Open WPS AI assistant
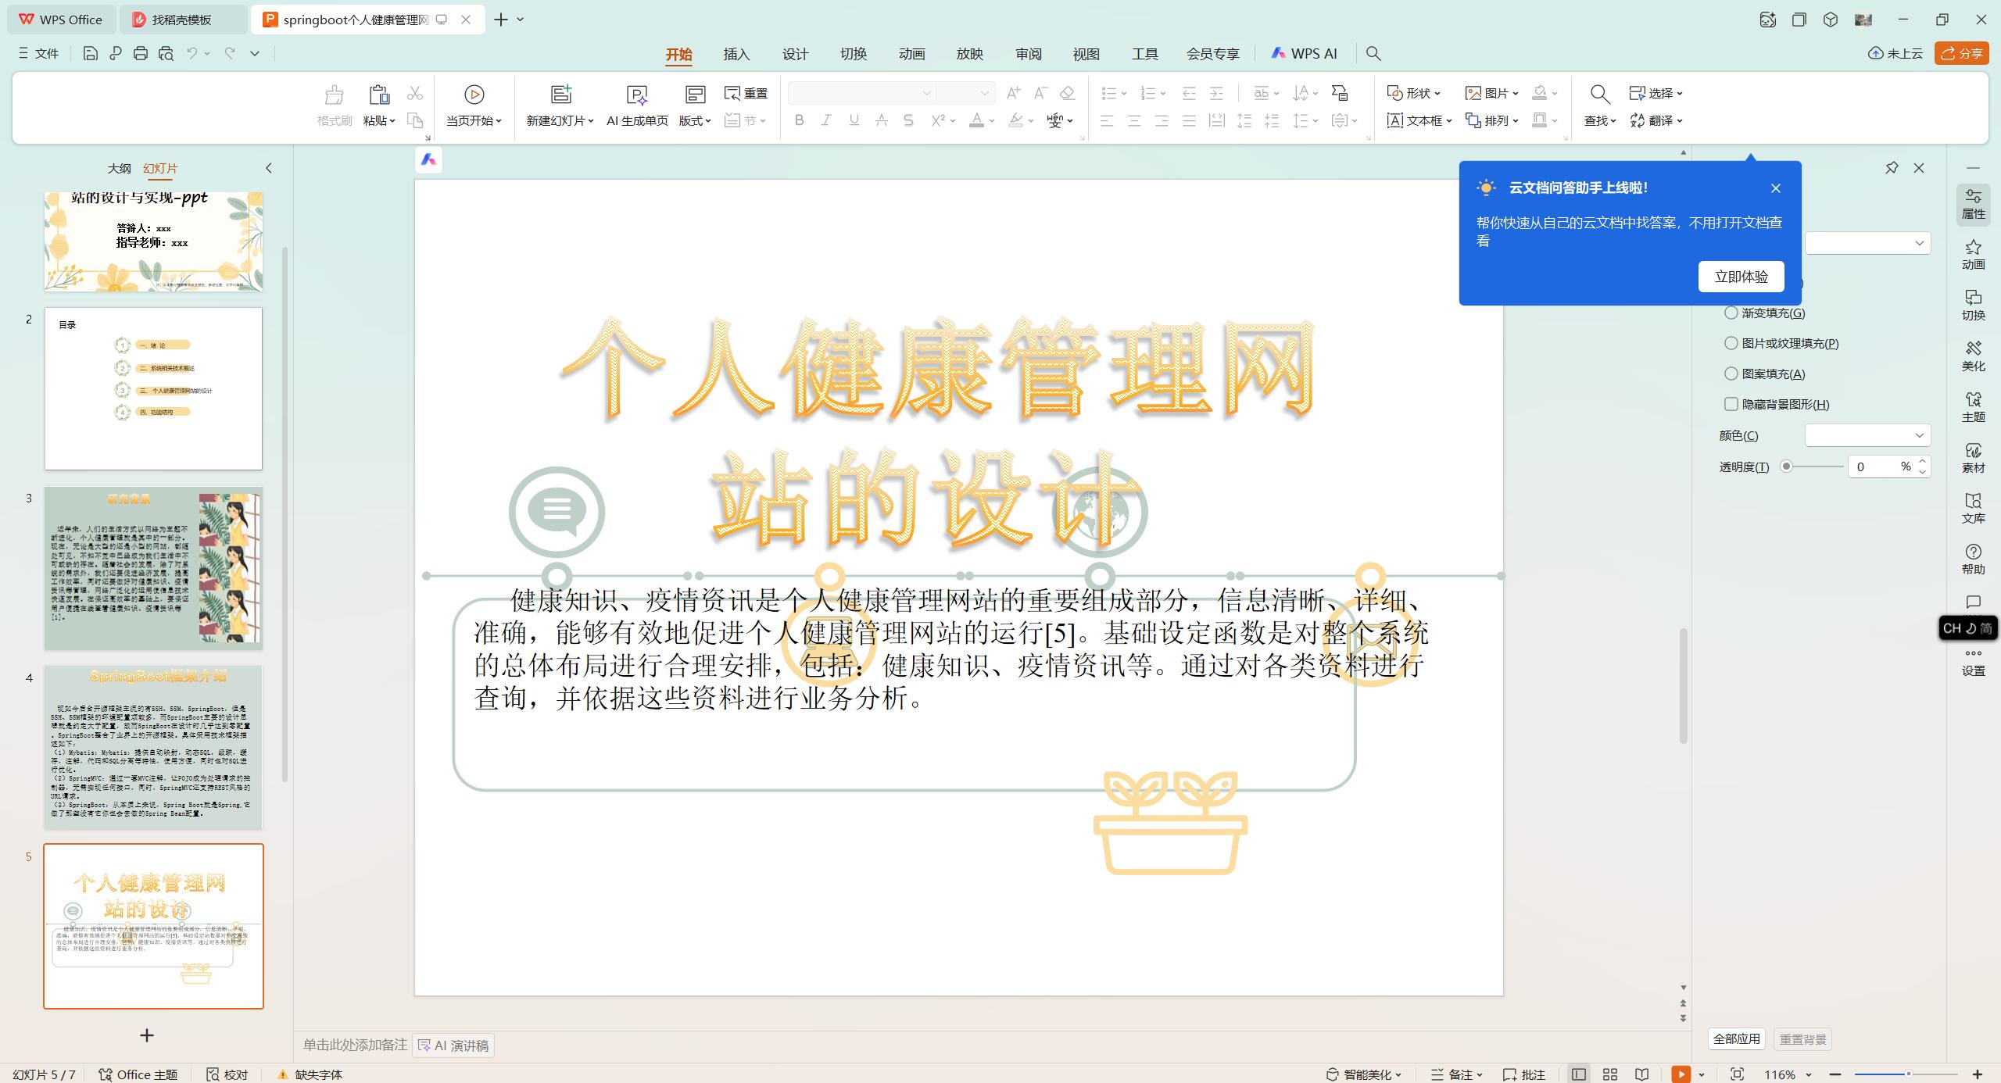Viewport: 2001px width, 1083px height. (1304, 53)
